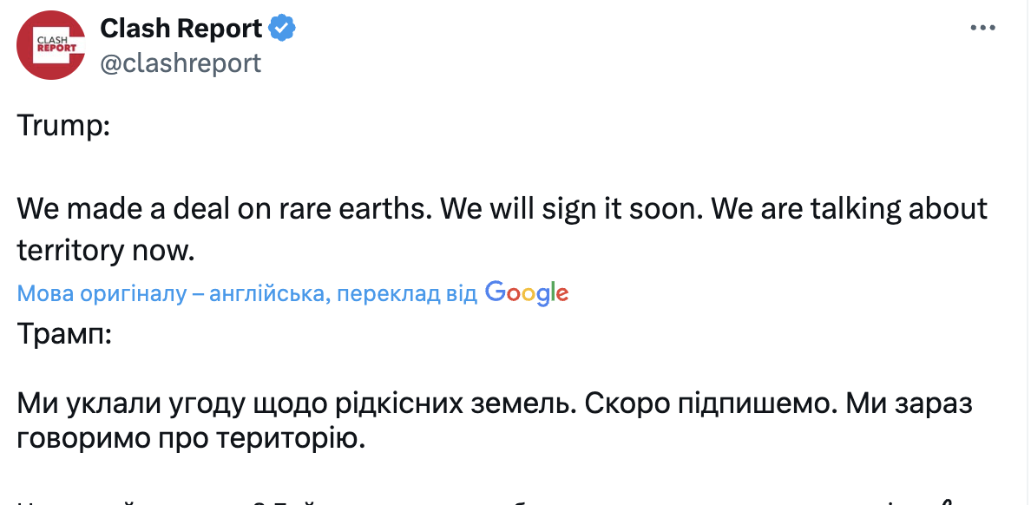1031x505 pixels.
Task: Click the words "переклад від" before Google
Action: (x=407, y=294)
